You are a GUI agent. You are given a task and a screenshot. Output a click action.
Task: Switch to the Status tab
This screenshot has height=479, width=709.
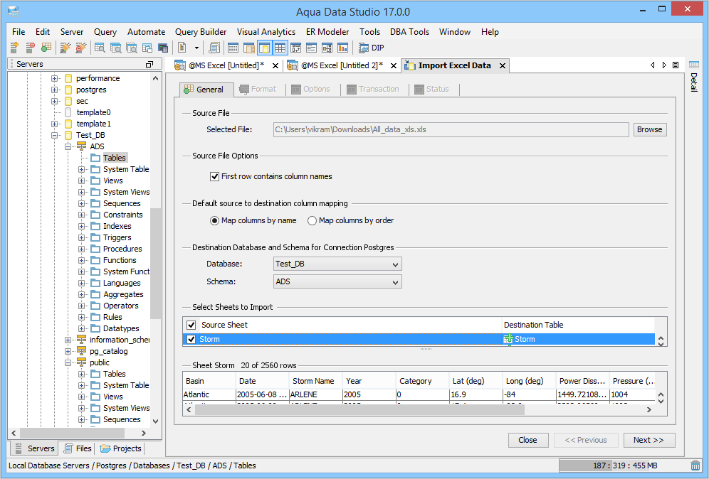point(432,90)
